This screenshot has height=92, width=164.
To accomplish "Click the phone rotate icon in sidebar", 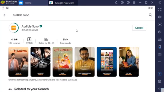I will [x=160, y=47].
